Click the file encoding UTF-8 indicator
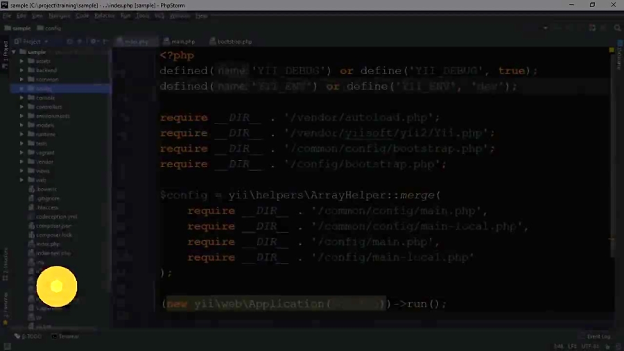 590,347
